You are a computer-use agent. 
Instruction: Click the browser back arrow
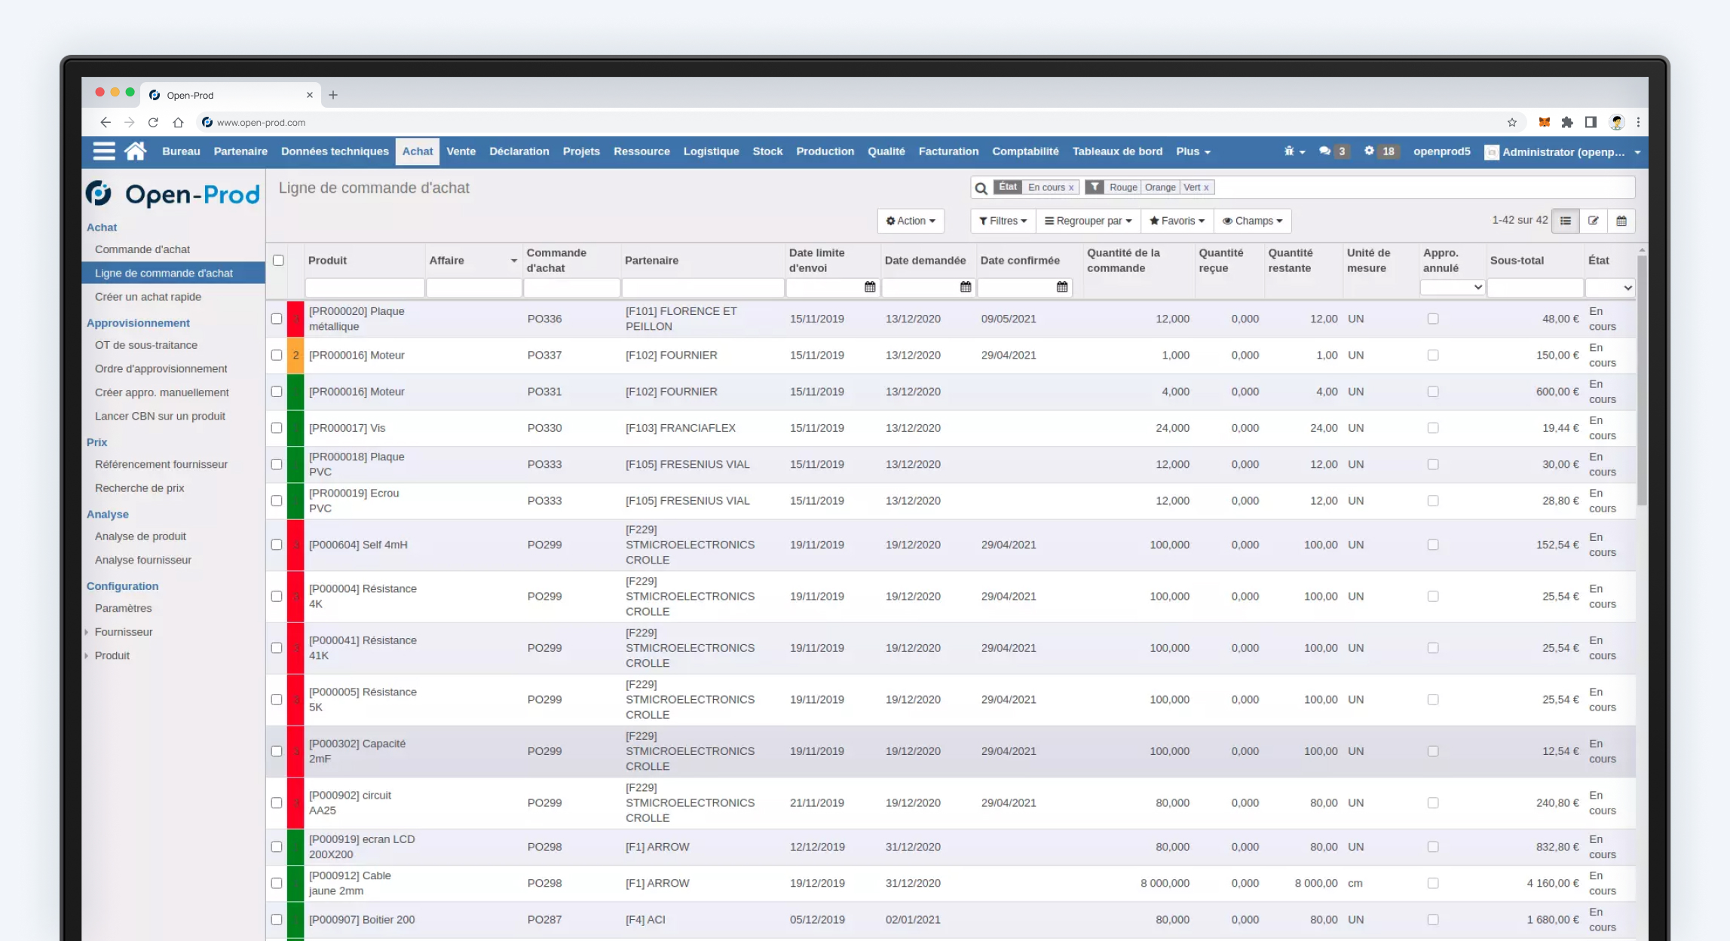click(106, 122)
